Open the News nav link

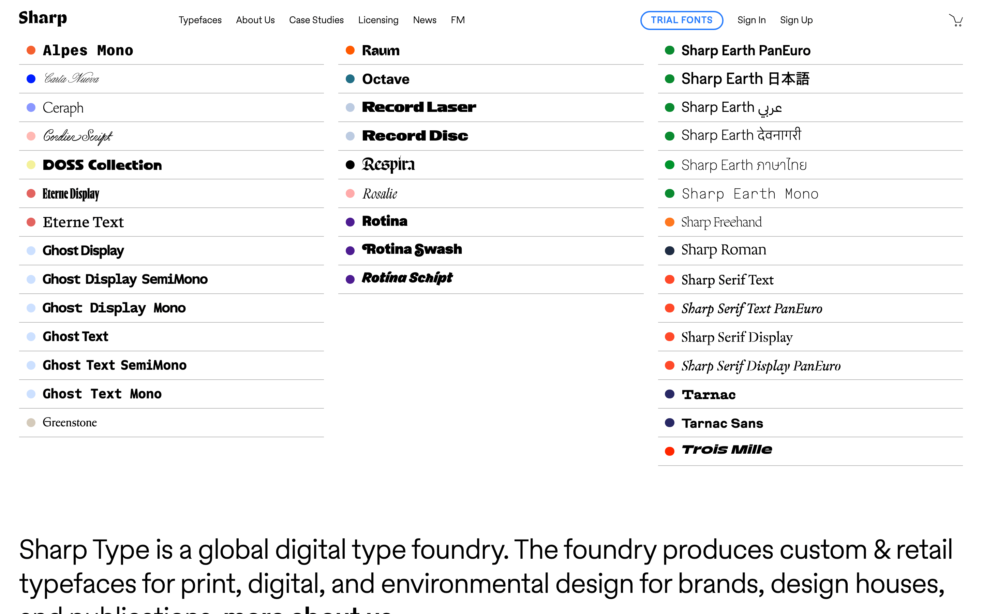click(x=425, y=20)
